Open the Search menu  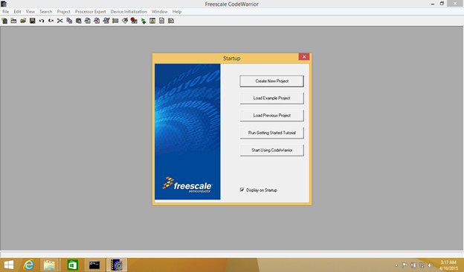pyautogui.click(x=46, y=12)
